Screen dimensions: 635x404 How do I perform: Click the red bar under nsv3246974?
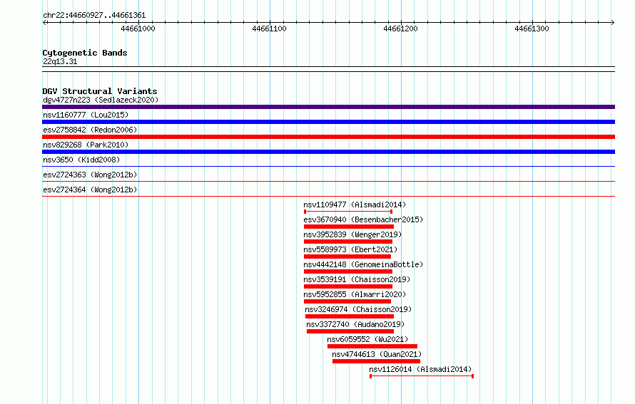[x=350, y=316]
